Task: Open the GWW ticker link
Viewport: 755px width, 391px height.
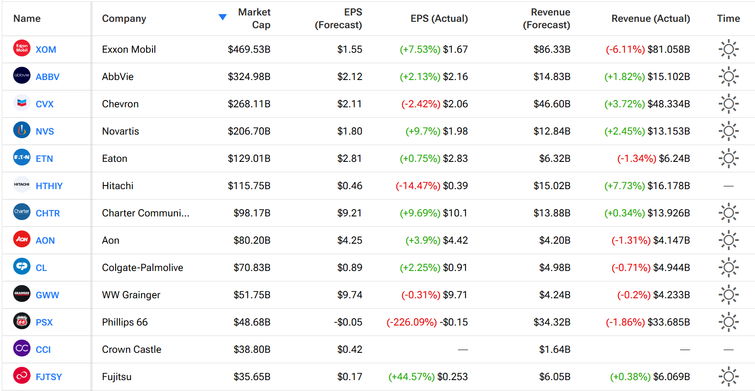Action: coord(47,295)
